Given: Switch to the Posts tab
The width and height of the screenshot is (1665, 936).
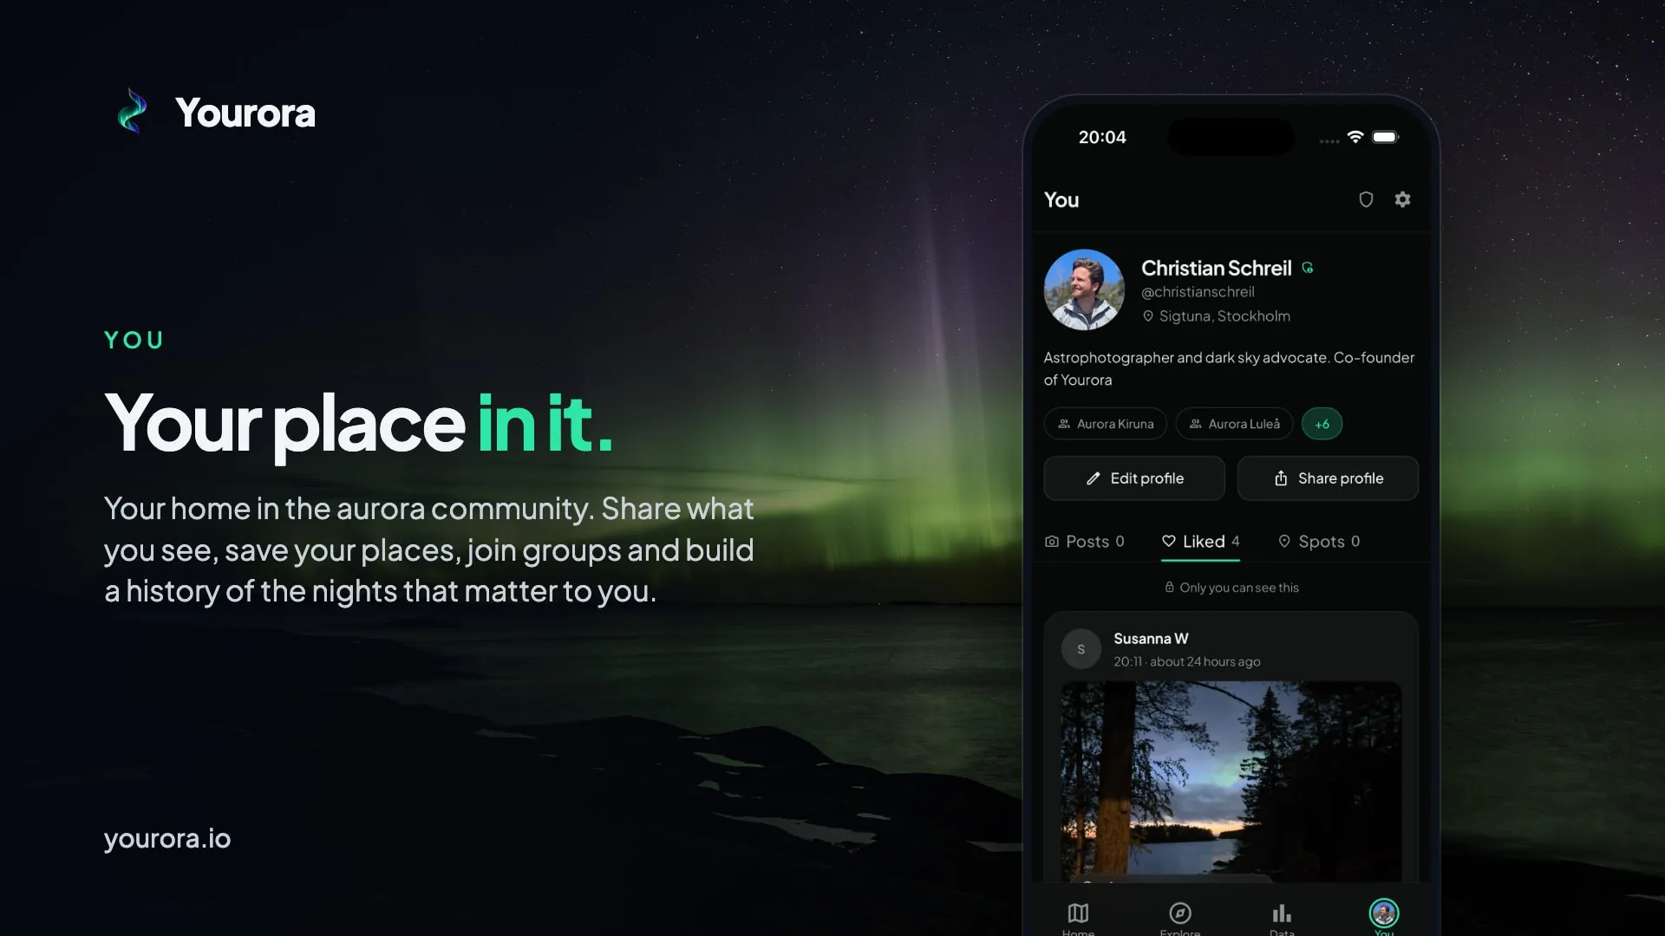Looking at the screenshot, I should click(x=1085, y=542).
